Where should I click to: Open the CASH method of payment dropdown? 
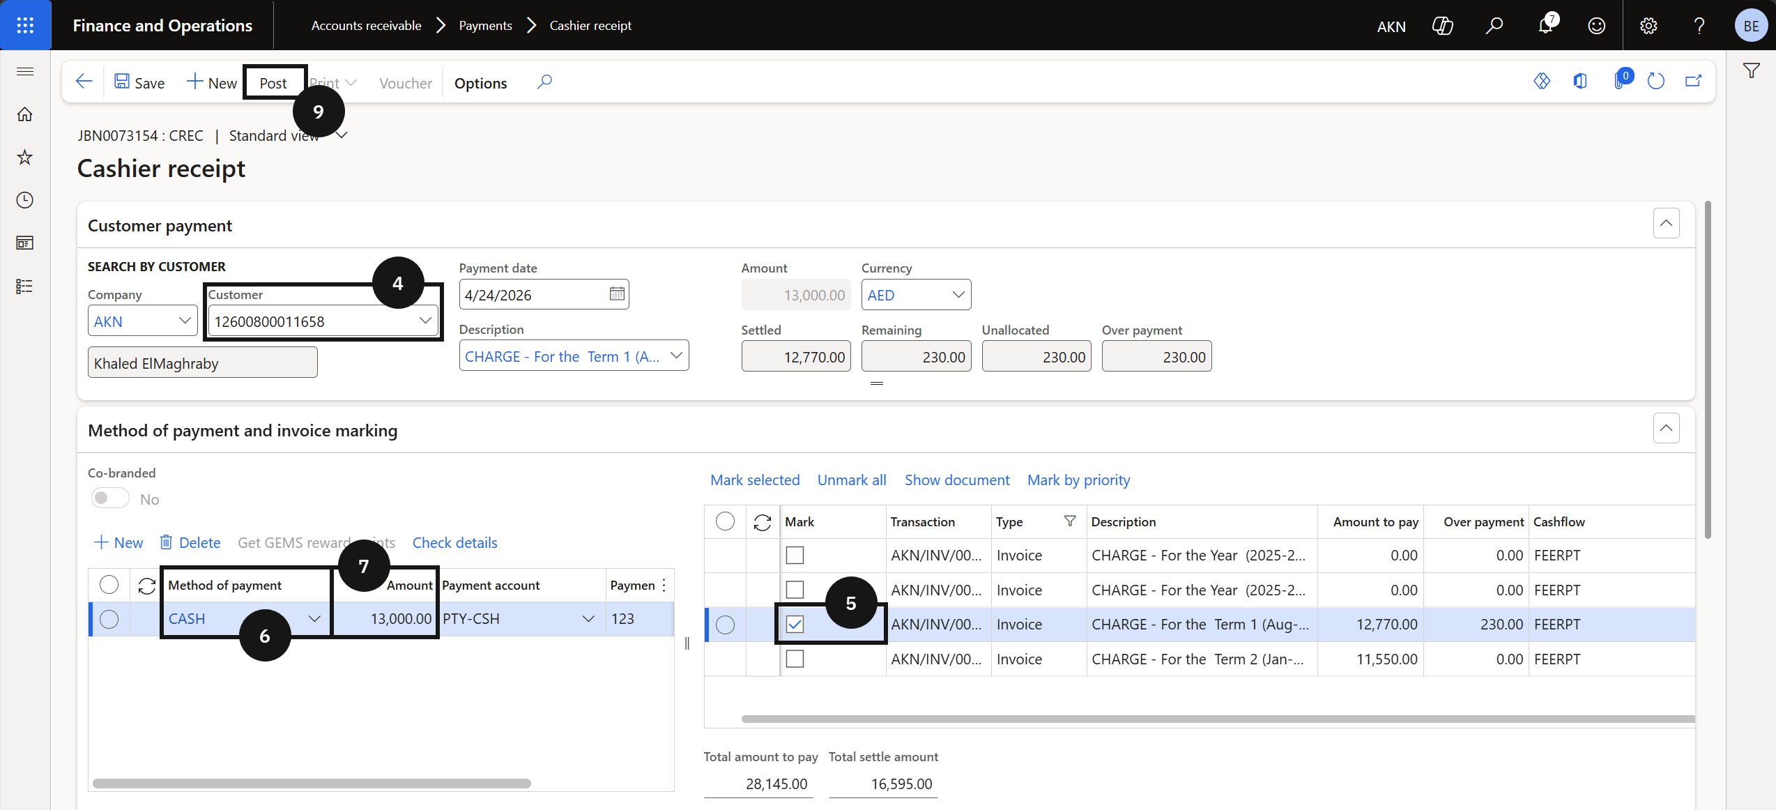tap(315, 619)
